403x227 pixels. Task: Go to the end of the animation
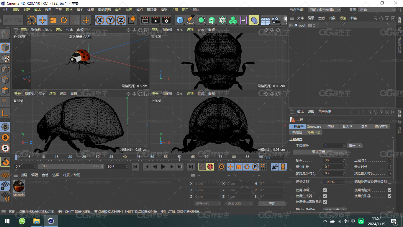pyautogui.click(x=191, y=167)
